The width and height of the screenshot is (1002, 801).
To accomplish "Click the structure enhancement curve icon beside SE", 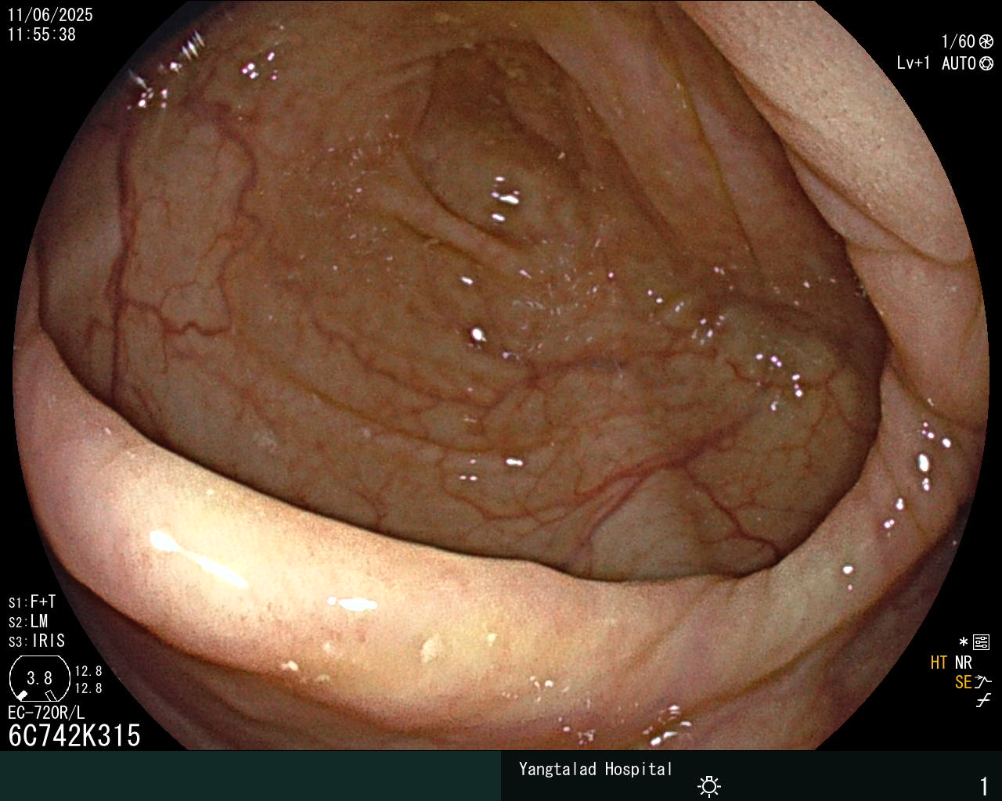I will tap(983, 682).
